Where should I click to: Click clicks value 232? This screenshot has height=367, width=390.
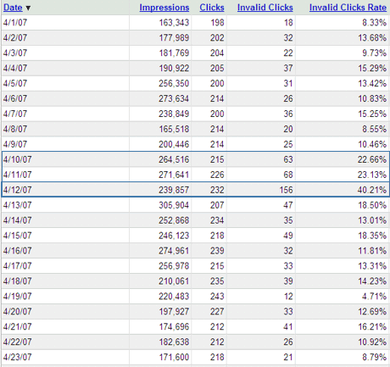[217, 190]
